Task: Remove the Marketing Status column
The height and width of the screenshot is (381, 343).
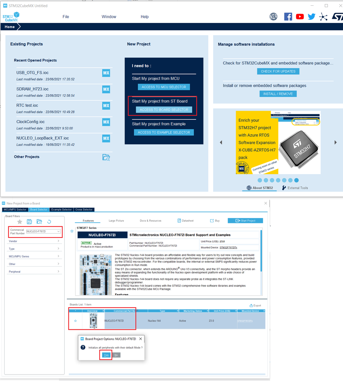Action: [x=208, y=311]
